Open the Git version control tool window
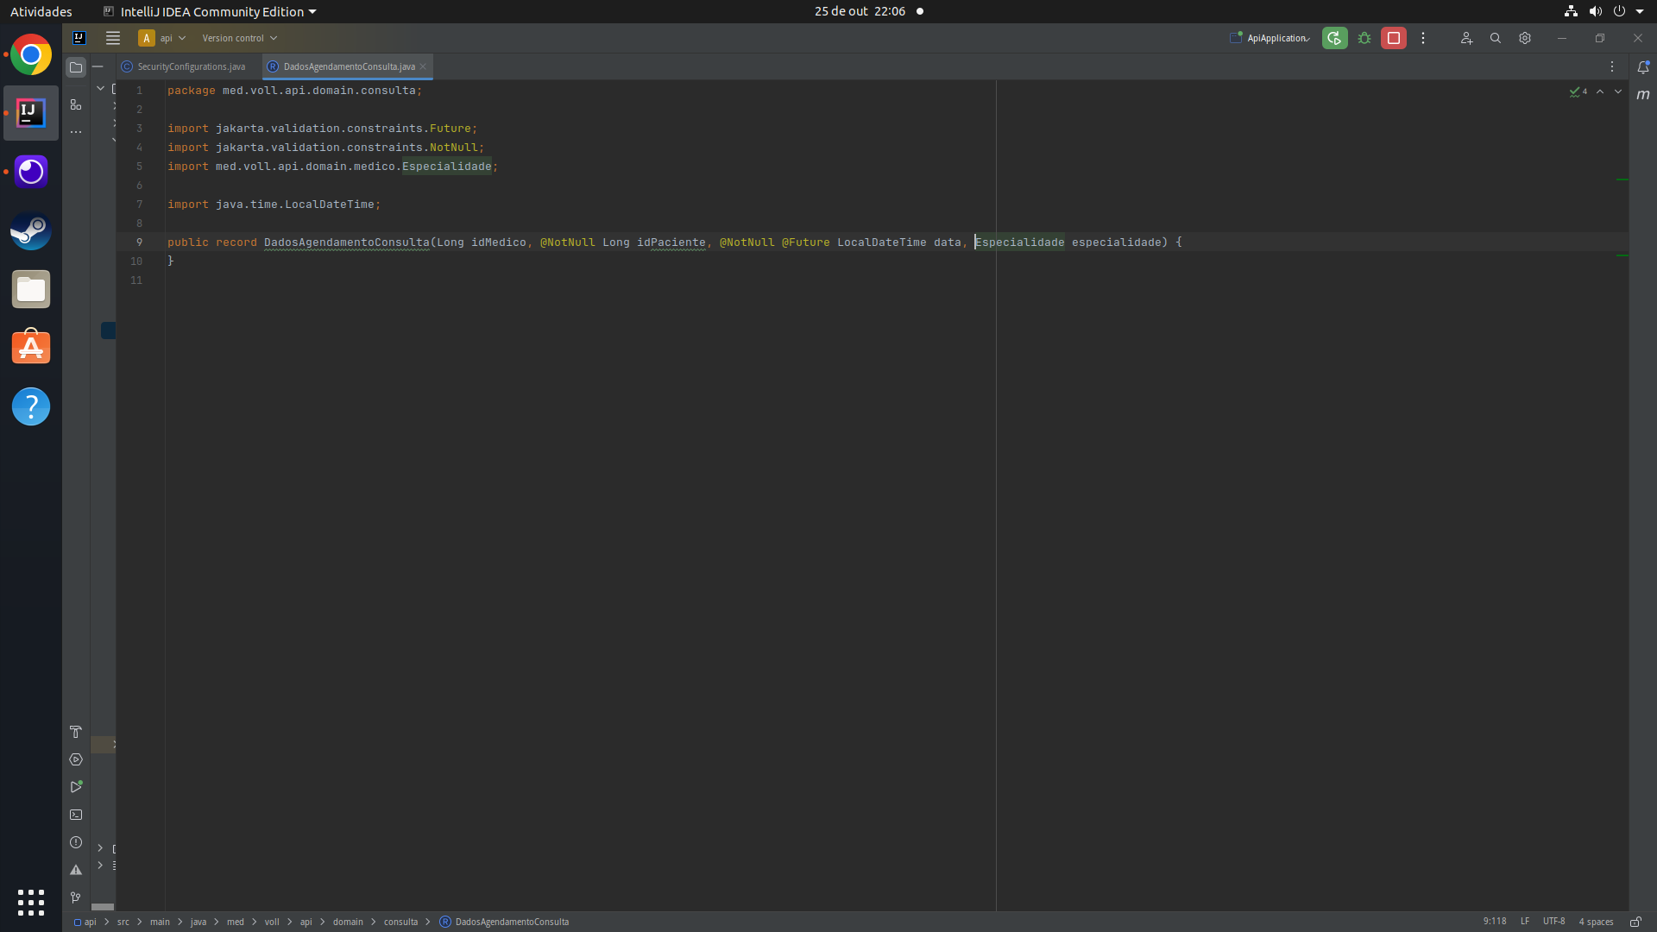Image resolution: width=1657 pixels, height=932 pixels. [76, 897]
